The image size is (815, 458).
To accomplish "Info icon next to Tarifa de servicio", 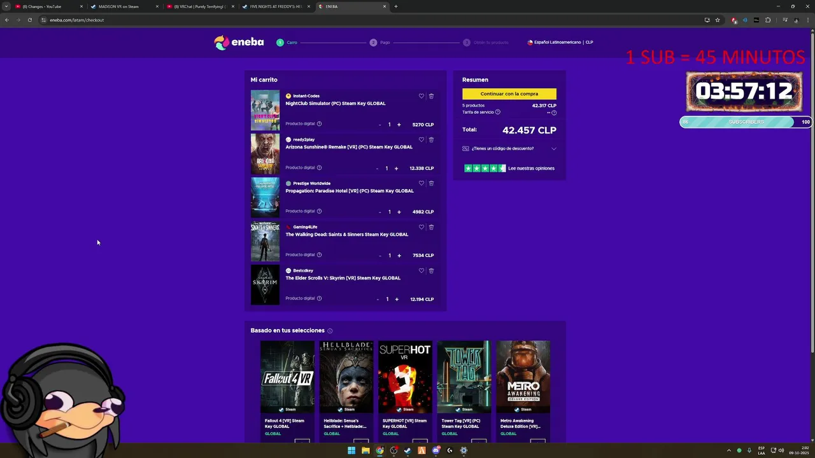I will point(498,112).
